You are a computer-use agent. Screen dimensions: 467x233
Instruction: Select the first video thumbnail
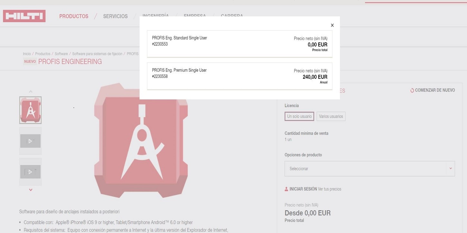click(x=30, y=141)
